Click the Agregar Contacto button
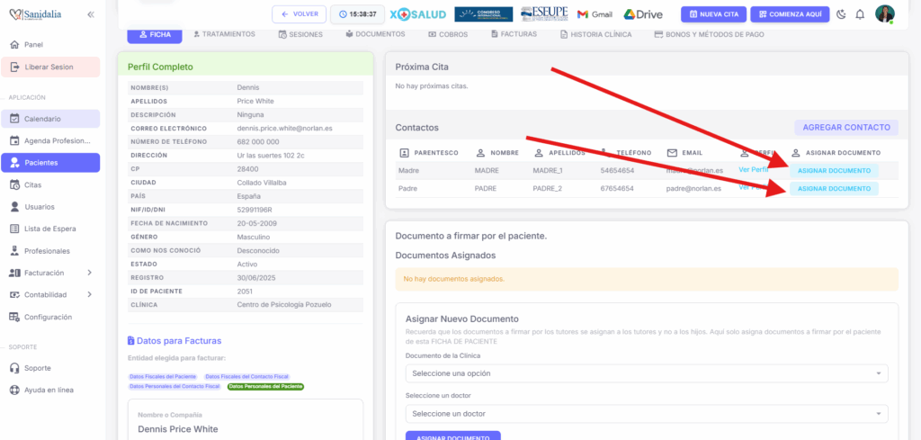 (845, 128)
